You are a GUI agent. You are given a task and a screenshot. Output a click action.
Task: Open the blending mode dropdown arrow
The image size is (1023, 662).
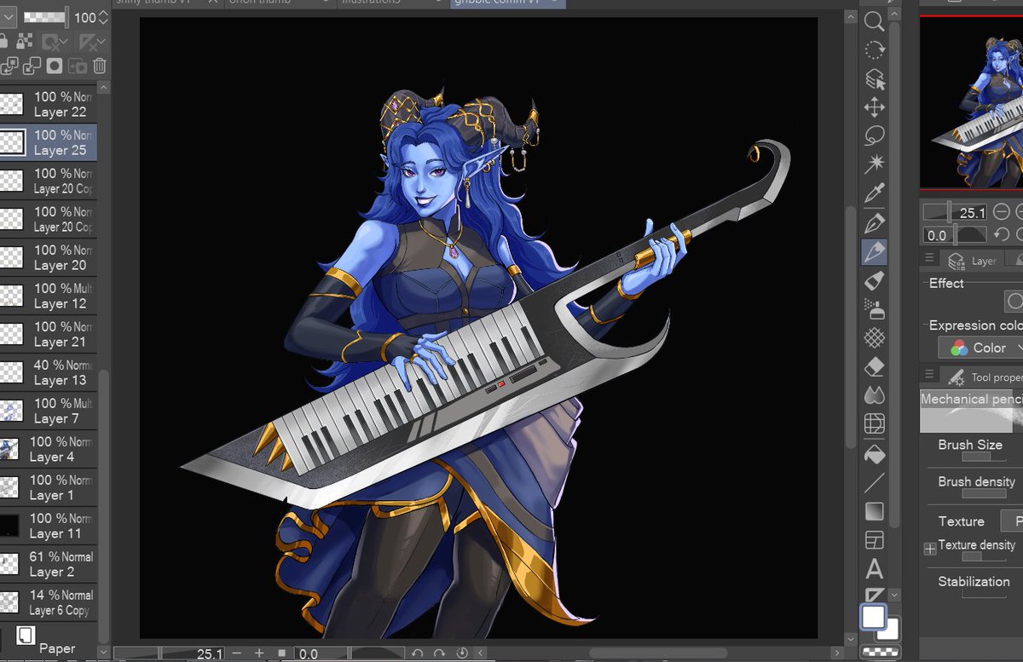pos(7,16)
